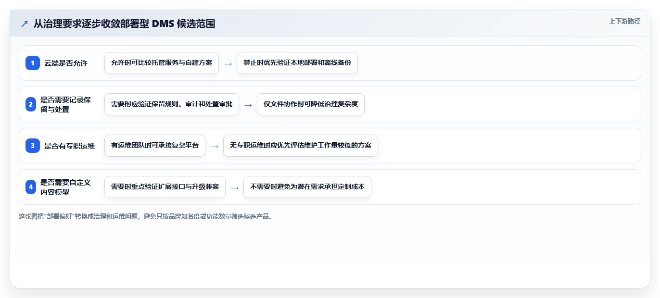
Task: Choose 需要时重点验证扩展接口与升级兼容 box
Action: (165, 187)
